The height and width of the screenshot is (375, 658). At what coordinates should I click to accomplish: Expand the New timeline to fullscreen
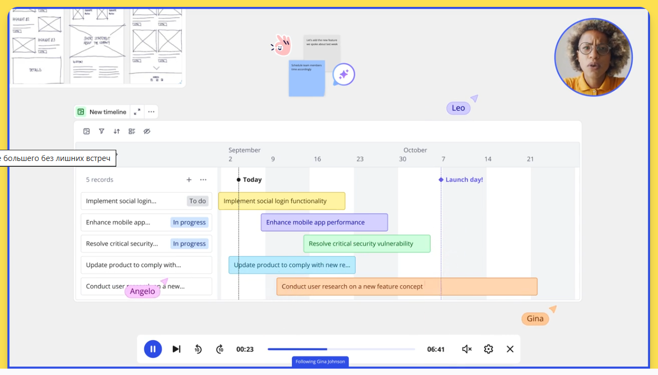coord(137,112)
